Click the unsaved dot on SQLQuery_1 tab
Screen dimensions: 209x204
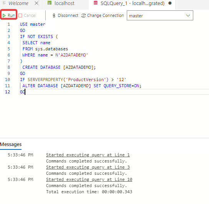[x=170, y=3]
